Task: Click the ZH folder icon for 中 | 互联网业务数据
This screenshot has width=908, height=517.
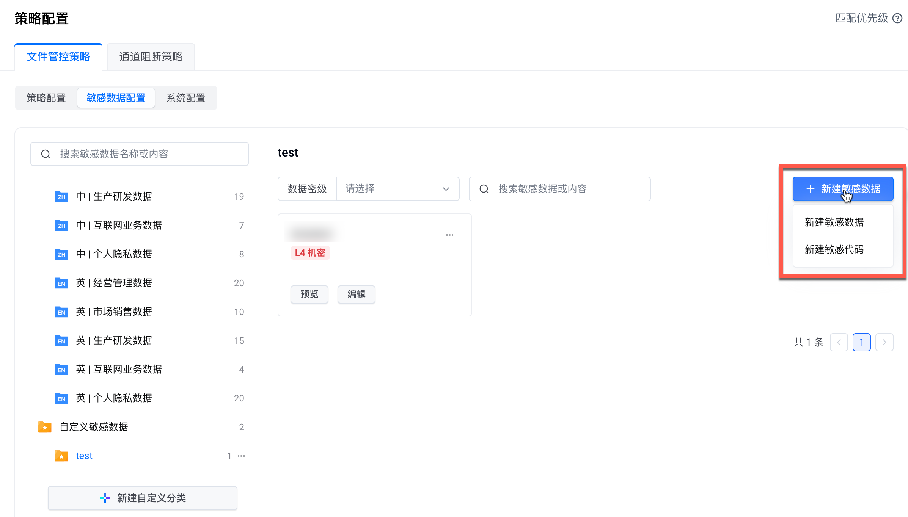Action: click(61, 225)
